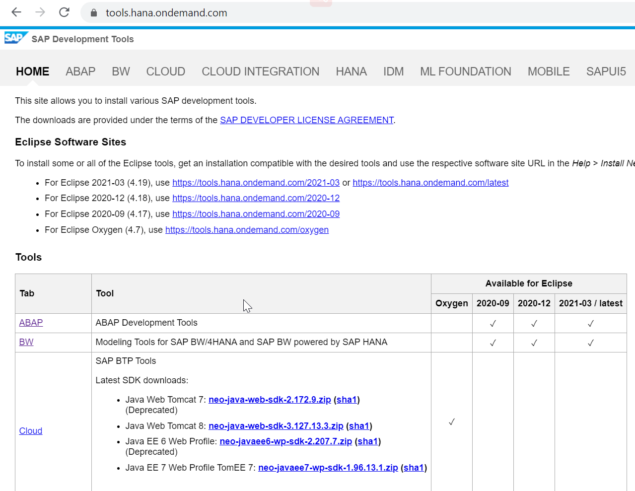
Task: Click the browser back arrow
Action: click(x=16, y=12)
